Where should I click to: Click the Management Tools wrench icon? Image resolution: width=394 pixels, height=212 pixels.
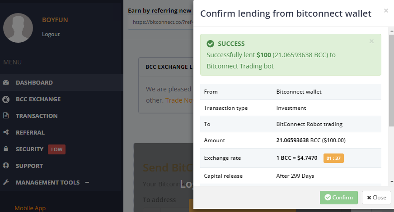[6, 183]
